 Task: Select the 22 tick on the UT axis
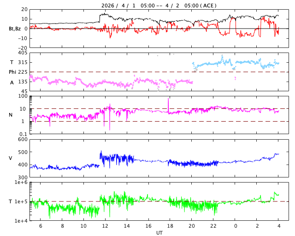pos(213,226)
